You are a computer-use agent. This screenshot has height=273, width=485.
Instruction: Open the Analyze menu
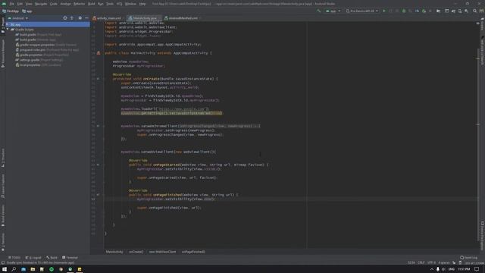point(65,4)
